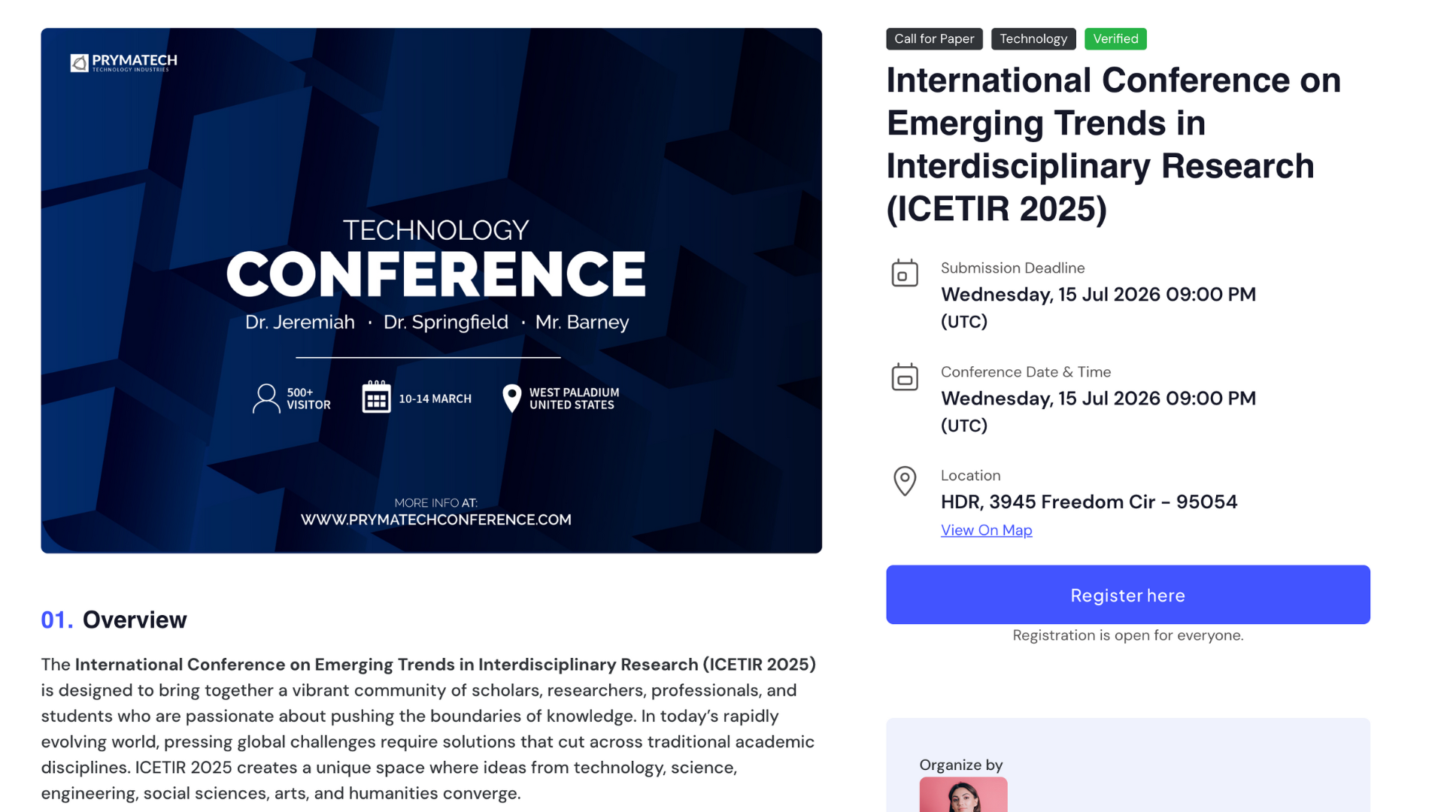The image size is (1444, 812).
Task: Click the banner's 10-14 March calendar icon
Action: [x=376, y=397]
